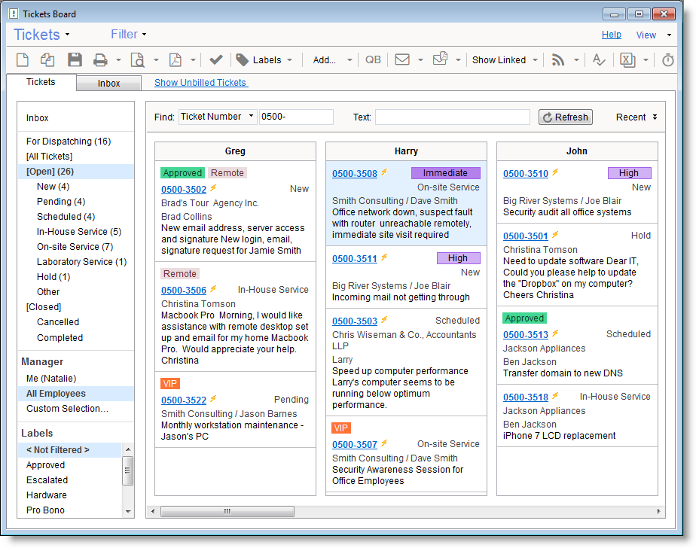Viewport: 696px width, 548px height.
Task: Expand the Recent searches menu
Action: coord(636,117)
